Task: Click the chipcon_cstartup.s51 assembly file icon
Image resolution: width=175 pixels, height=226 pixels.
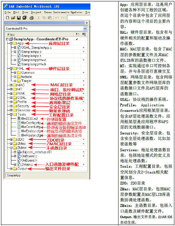Action: point(19,152)
